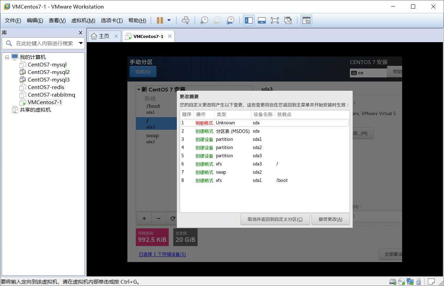Screen dimensions: 444x286
Task: Open the 选项卡(T) menu
Action: (112, 21)
